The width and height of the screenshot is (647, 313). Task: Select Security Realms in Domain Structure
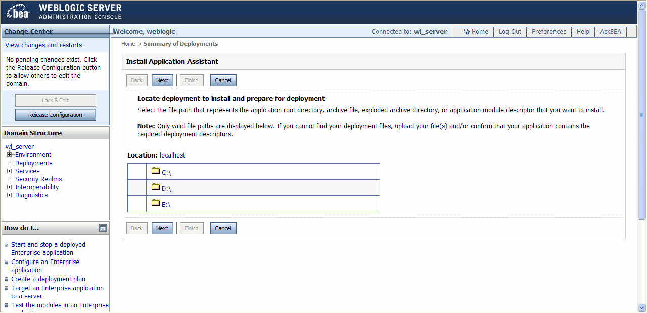point(38,179)
